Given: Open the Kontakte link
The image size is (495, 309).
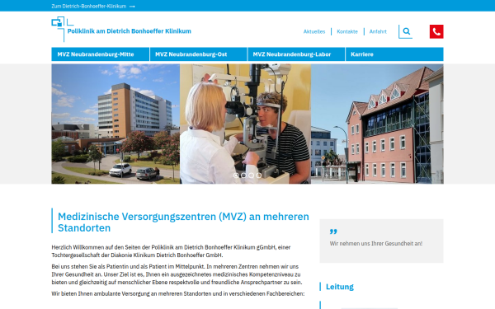Looking at the screenshot, I should 347,31.
